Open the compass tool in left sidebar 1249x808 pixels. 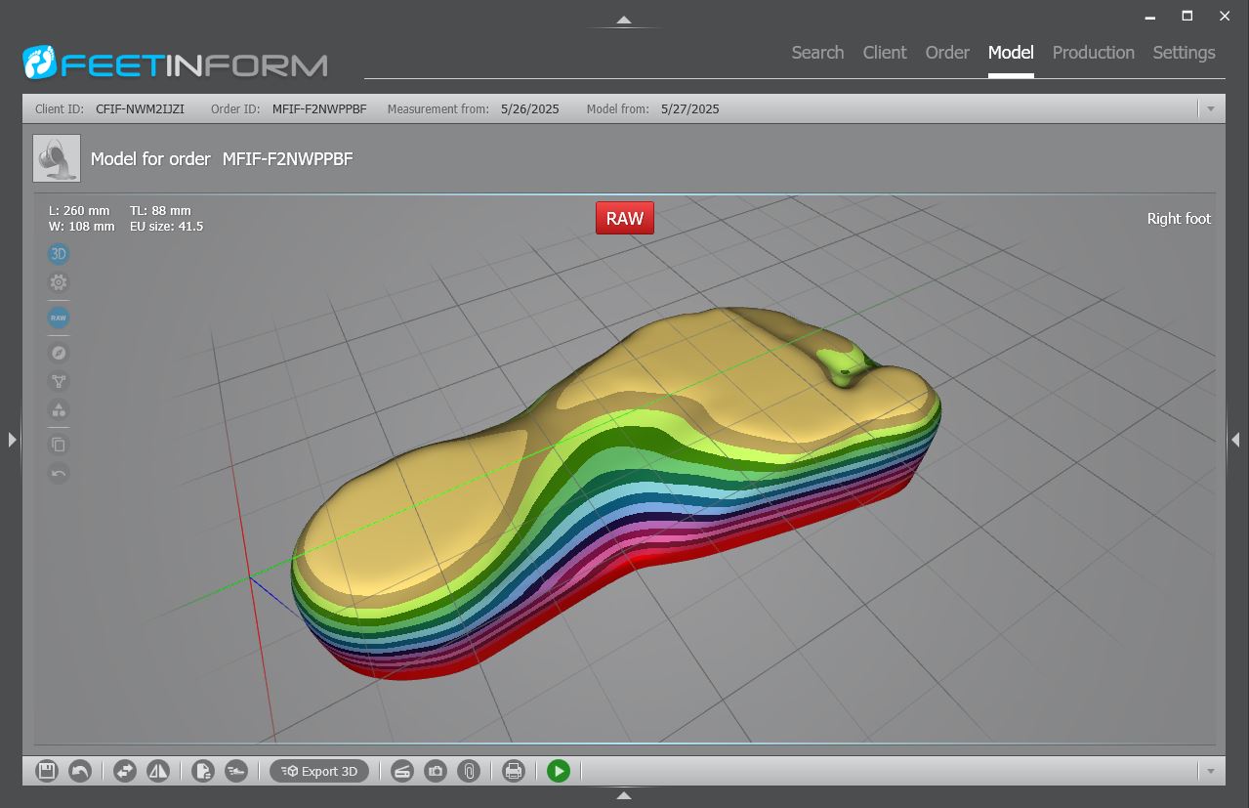59,353
